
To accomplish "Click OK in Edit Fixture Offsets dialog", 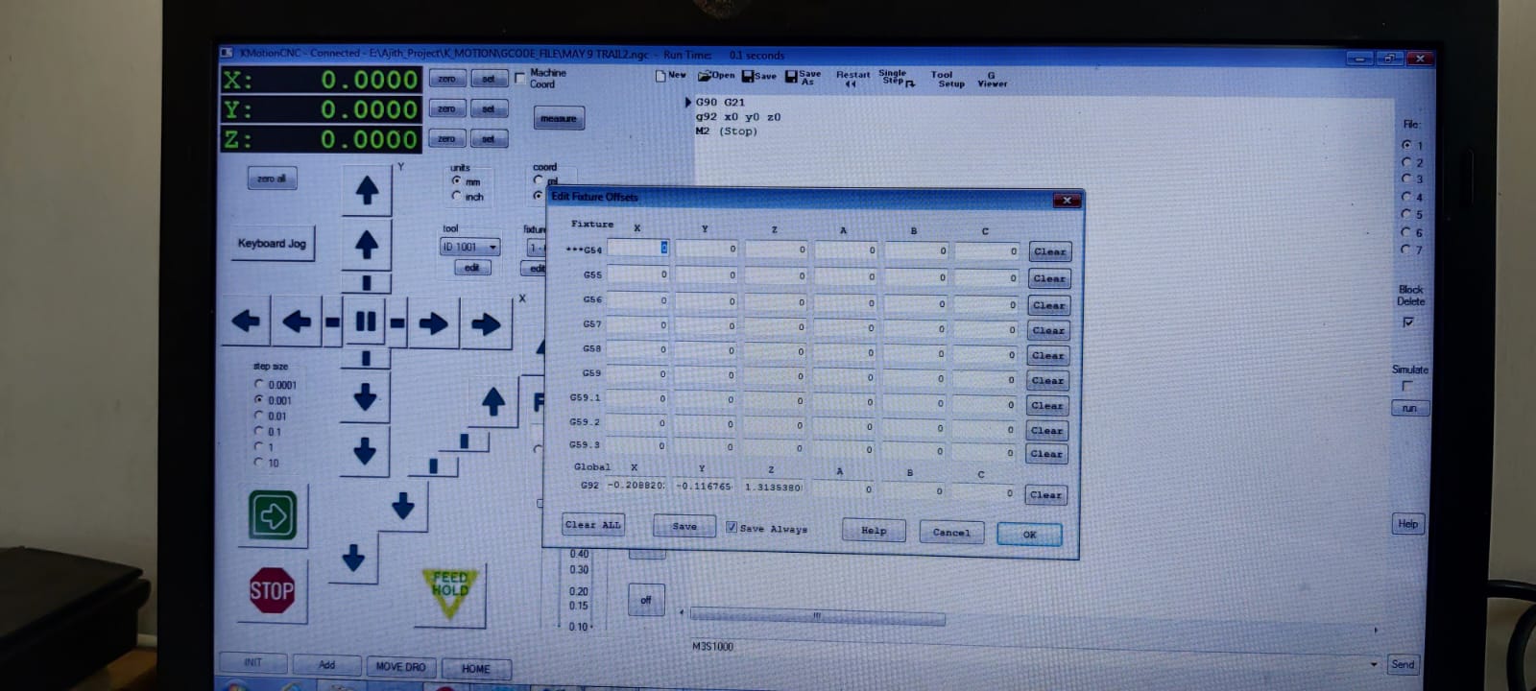I will [1028, 535].
